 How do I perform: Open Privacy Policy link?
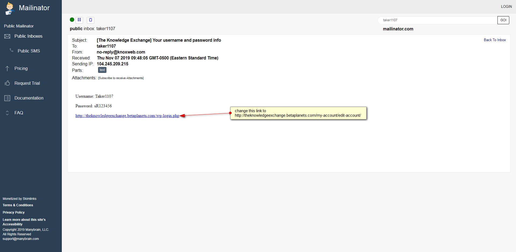coord(14,212)
